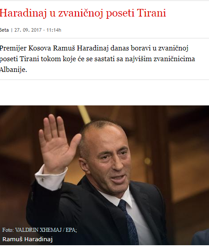The image size is (209, 247).
Task: Click the raised hand in the photo
Action: coord(58,143)
